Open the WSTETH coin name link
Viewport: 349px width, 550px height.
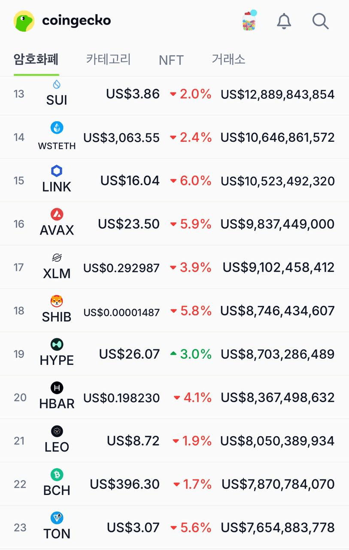click(57, 146)
